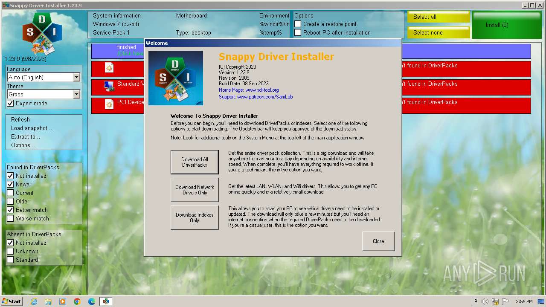Toggle the Better match checkbox
The height and width of the screenshot is (307, 546).
[x=11, y=210]
